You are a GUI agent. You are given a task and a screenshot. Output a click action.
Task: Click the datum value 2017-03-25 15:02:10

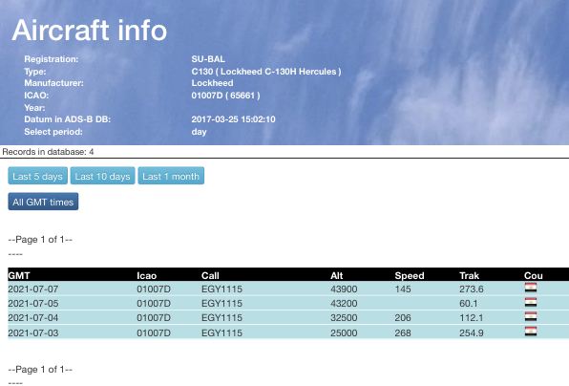coord(233,119)
